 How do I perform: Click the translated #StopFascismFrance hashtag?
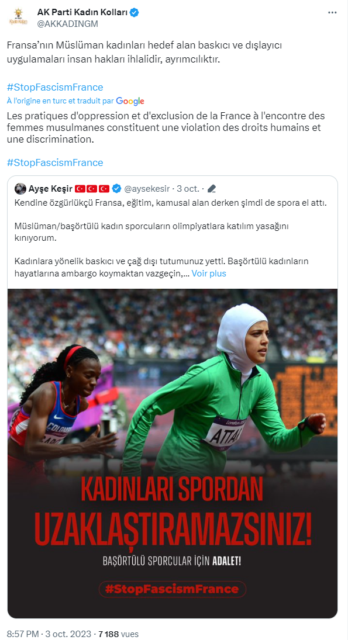(55, 162)
